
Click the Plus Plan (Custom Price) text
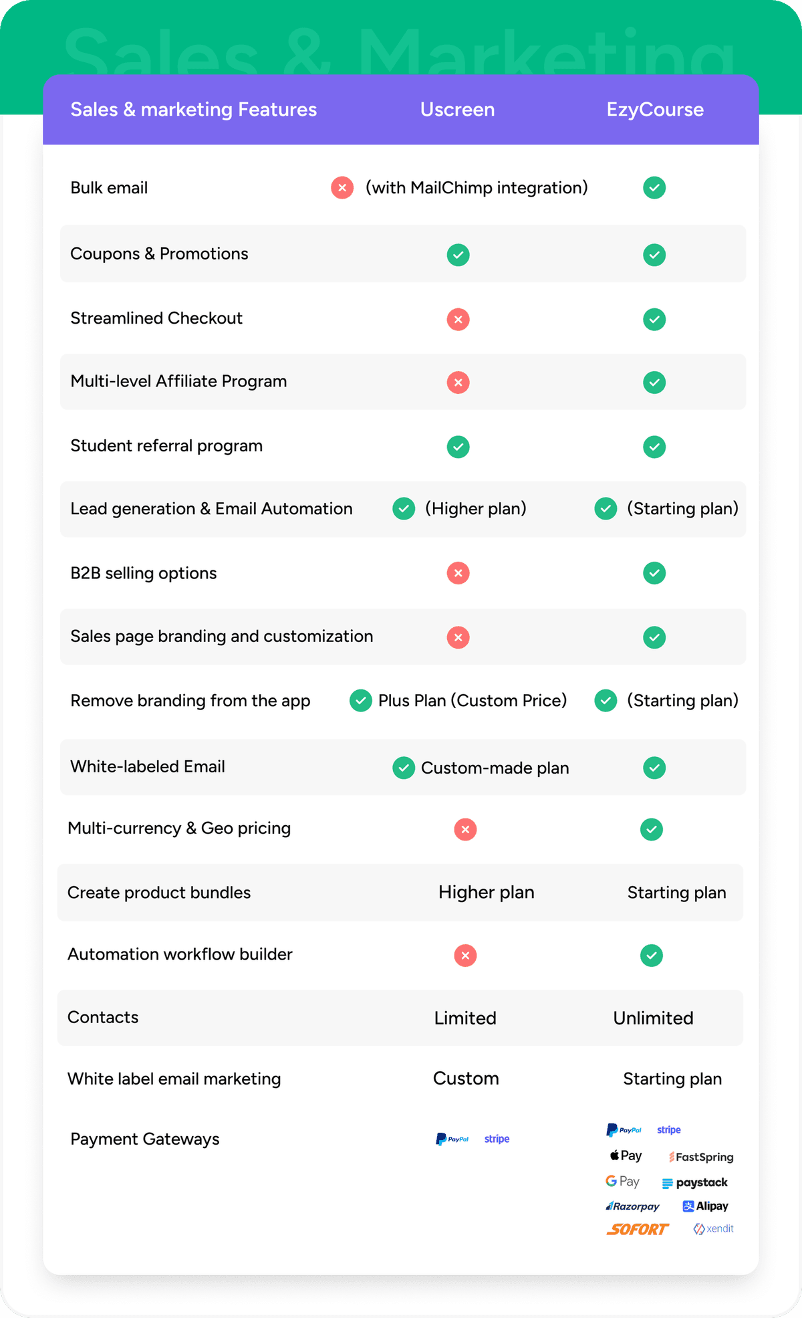(x=473, y=701)
